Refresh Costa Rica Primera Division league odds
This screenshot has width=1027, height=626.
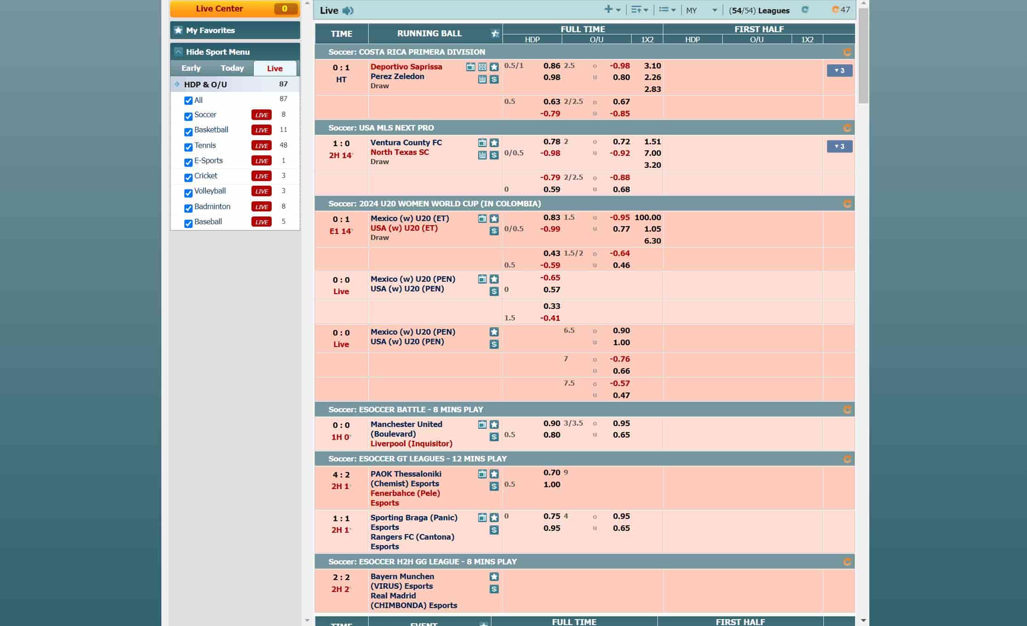pyautogui.click(x=847, y=52)
